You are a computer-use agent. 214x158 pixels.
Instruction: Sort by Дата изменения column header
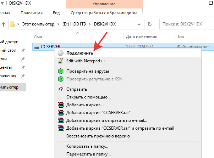141,36
